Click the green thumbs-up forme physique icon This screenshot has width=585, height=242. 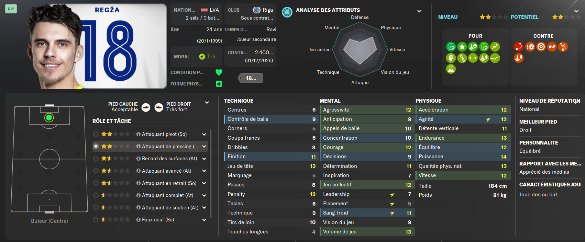(219, 84)
